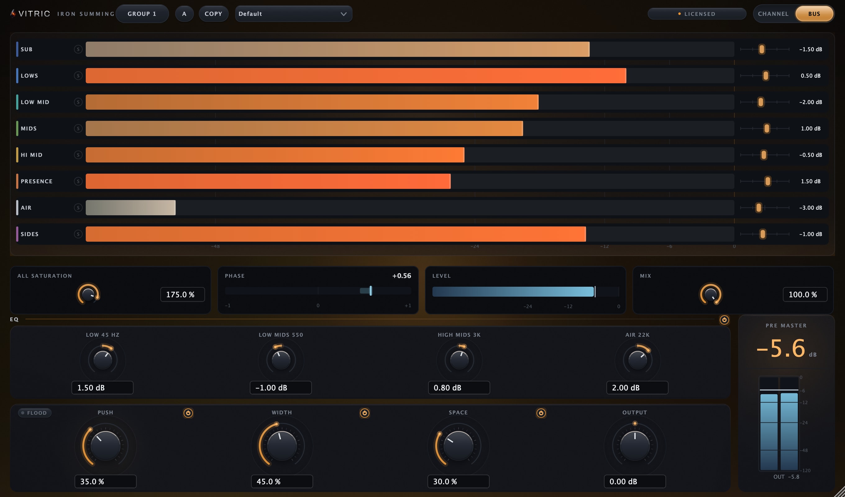Image resolution: width=845 pixels, height=497 pixels.
Task: Click the OUTPUT knob
Action: point(635,446)
